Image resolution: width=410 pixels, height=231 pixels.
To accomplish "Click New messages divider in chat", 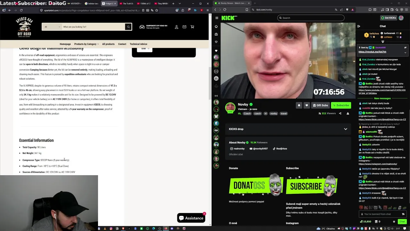I will click(382, 98).
